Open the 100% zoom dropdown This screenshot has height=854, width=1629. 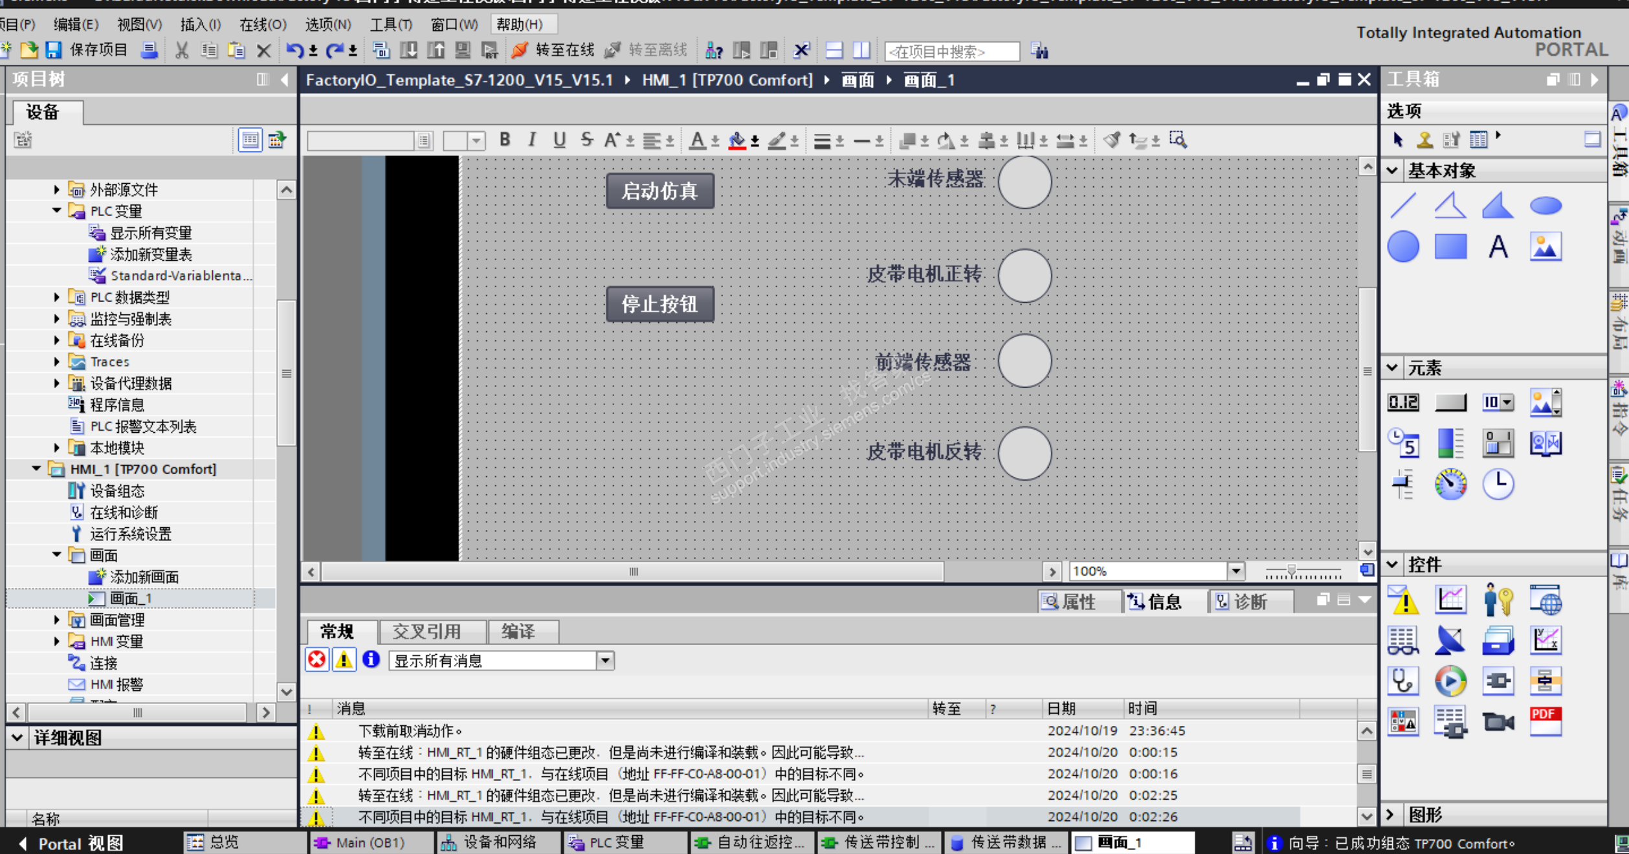(x=1236, y=571)
